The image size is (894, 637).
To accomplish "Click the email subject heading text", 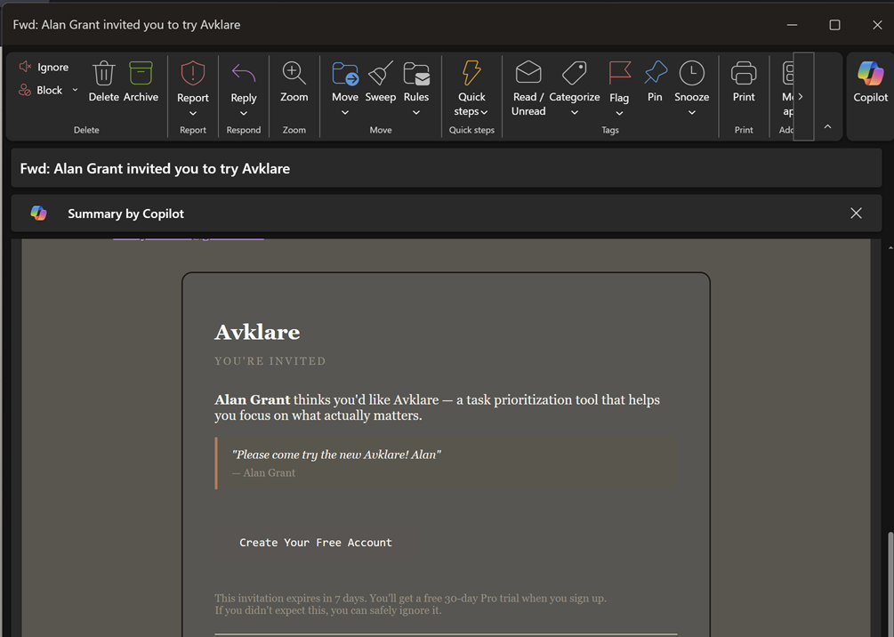I will coord(155,169).
